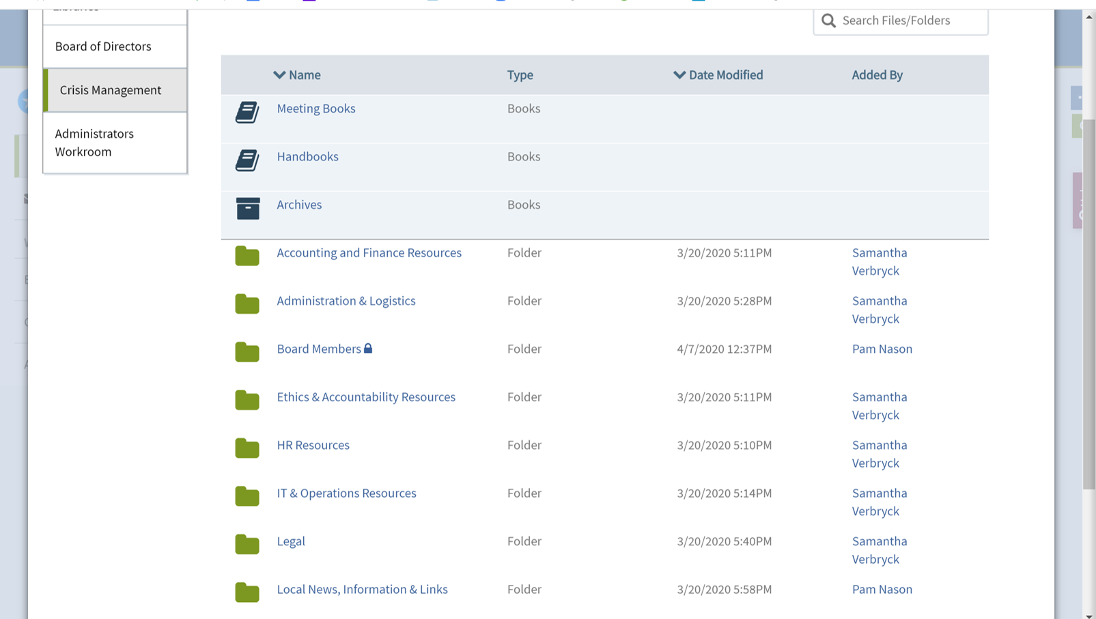Viewport: 1096px width, 619px height.
Task: Click the HR Resources folder icon
Action: 247,448
